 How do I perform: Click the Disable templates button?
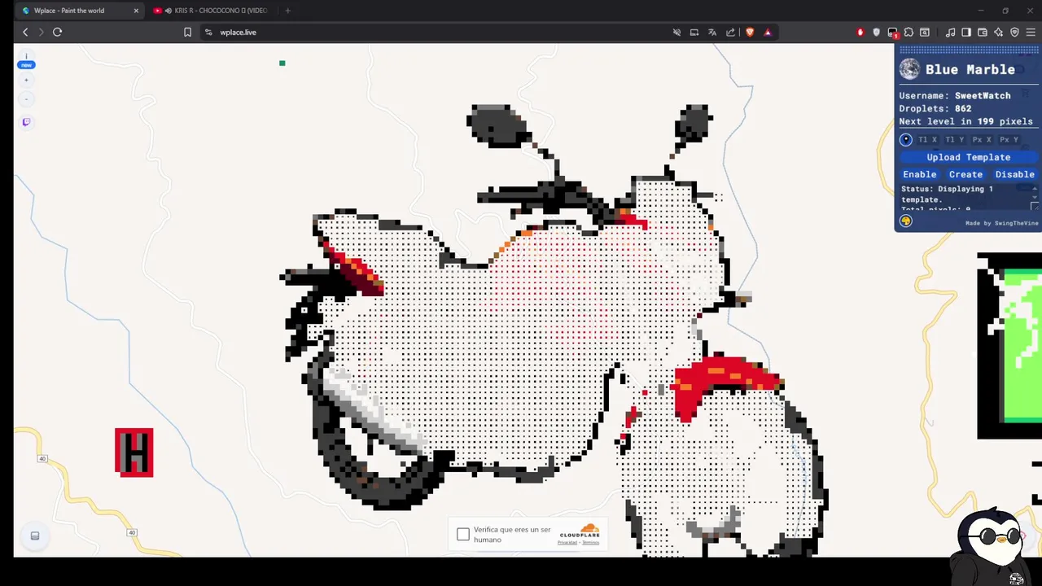(1014, 174)
